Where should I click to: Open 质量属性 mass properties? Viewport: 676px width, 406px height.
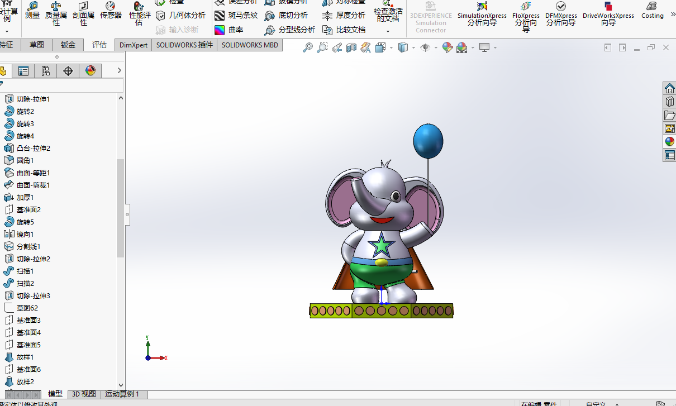(56, 13)
